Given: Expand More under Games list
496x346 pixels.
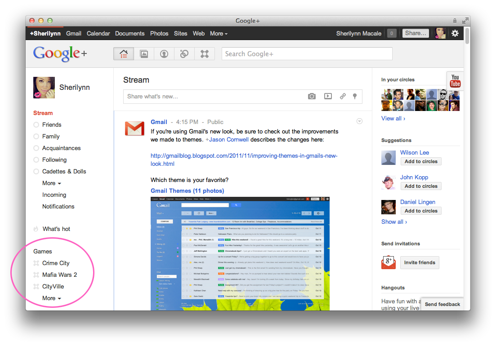Looking at the screenshot, I should [x=52, y=298].
